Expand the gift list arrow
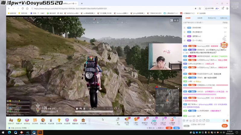Image resolution: width=241 pixels, height=135 pixels. (179, 121)
